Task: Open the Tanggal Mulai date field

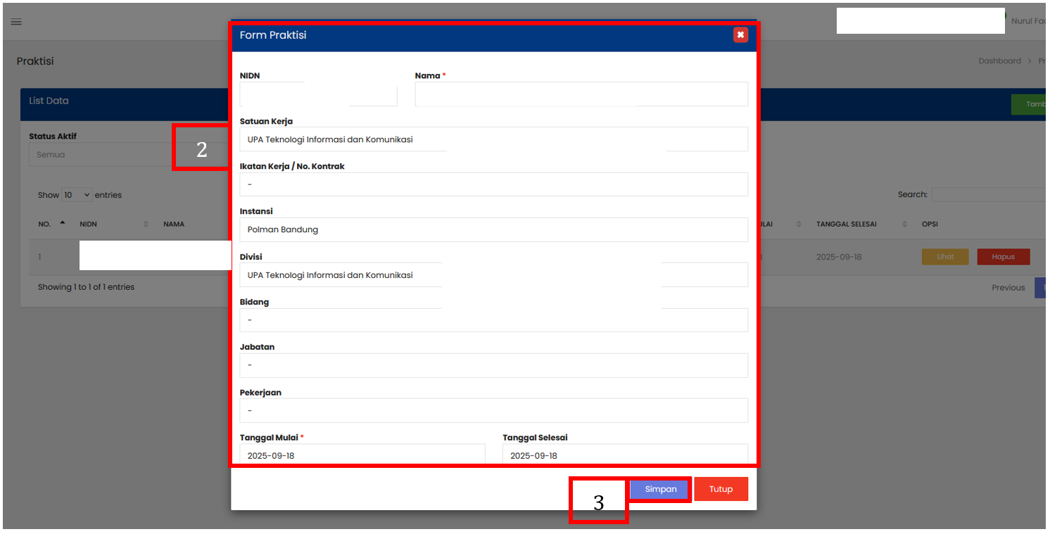Action: pos(362,454)
